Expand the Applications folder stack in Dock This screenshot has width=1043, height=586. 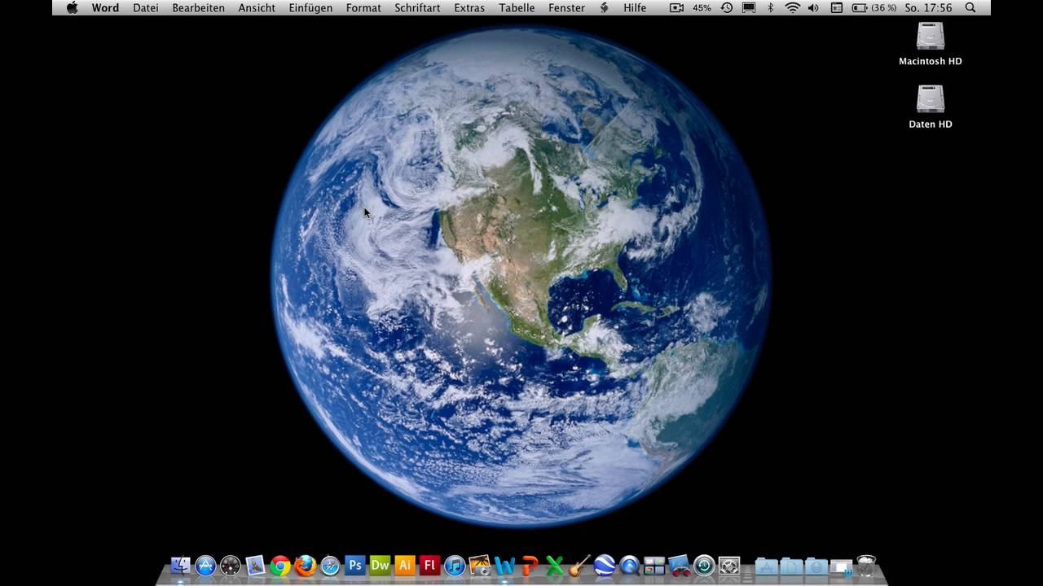pos(766,566)
